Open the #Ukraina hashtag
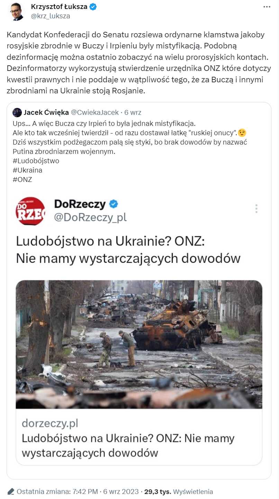Screen dimensions: 279x499 click(27, 170)
